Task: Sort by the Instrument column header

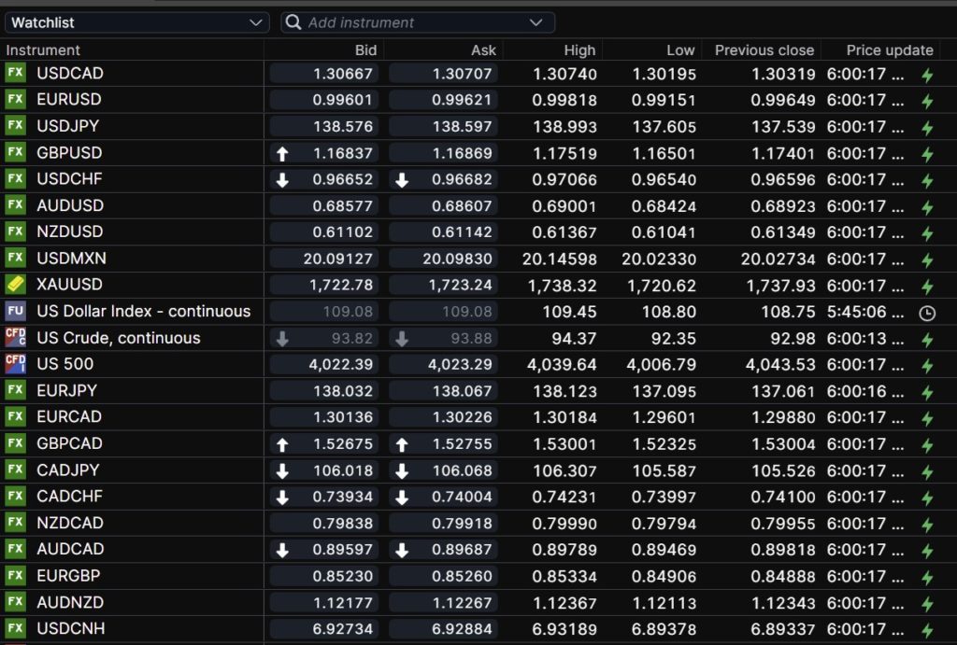Action: pos(44,50)
